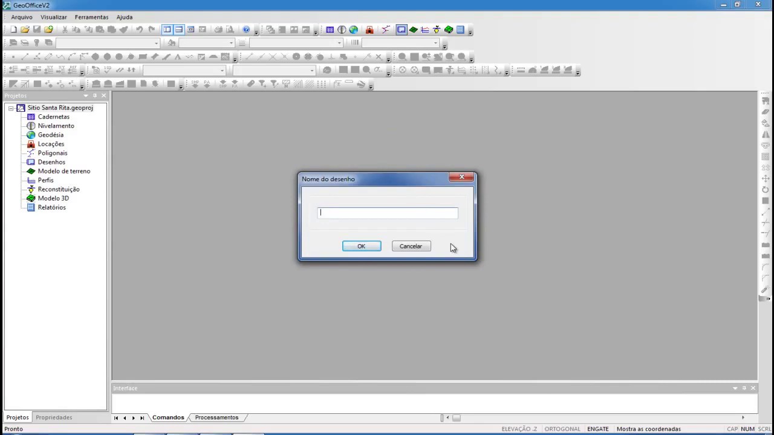Viewport: 774px width, 435px height.
Task: Collapse the Sitio Santa Rita.geoproj tree node
Action: click(x=11, y=108)
